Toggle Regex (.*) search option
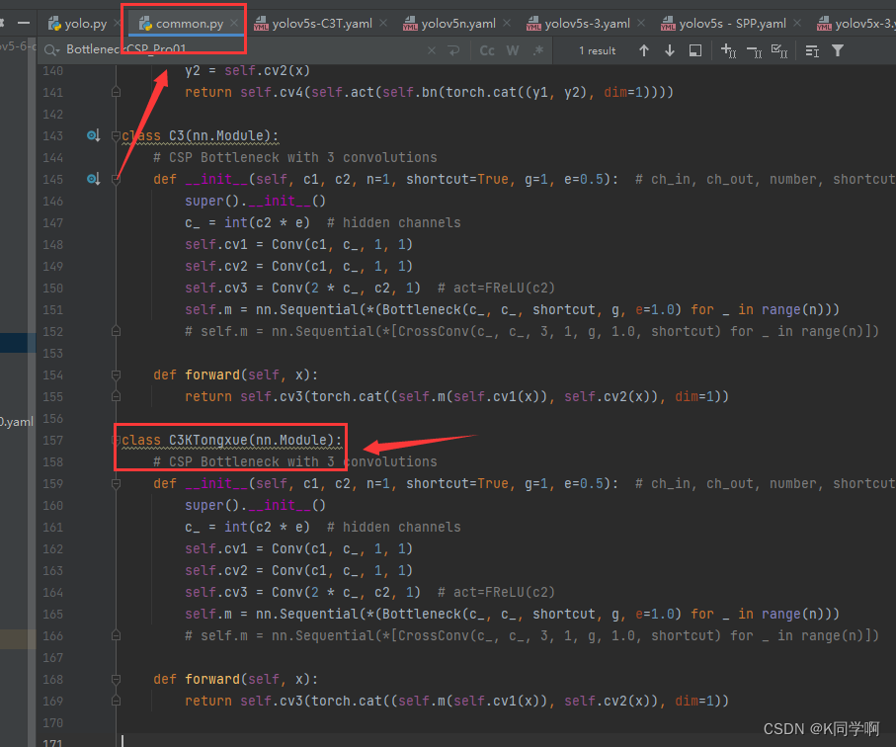This screenshot has height=747, width=896. coord(538,50)
